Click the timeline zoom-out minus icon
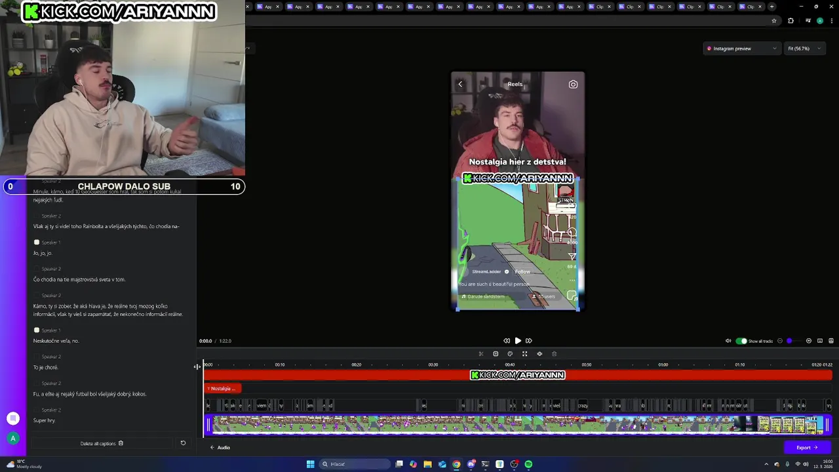 [780, 341]
